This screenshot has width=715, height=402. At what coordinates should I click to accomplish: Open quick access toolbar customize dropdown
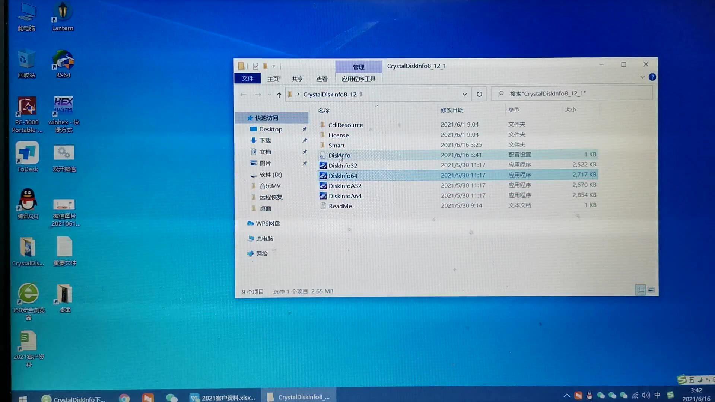274,67
